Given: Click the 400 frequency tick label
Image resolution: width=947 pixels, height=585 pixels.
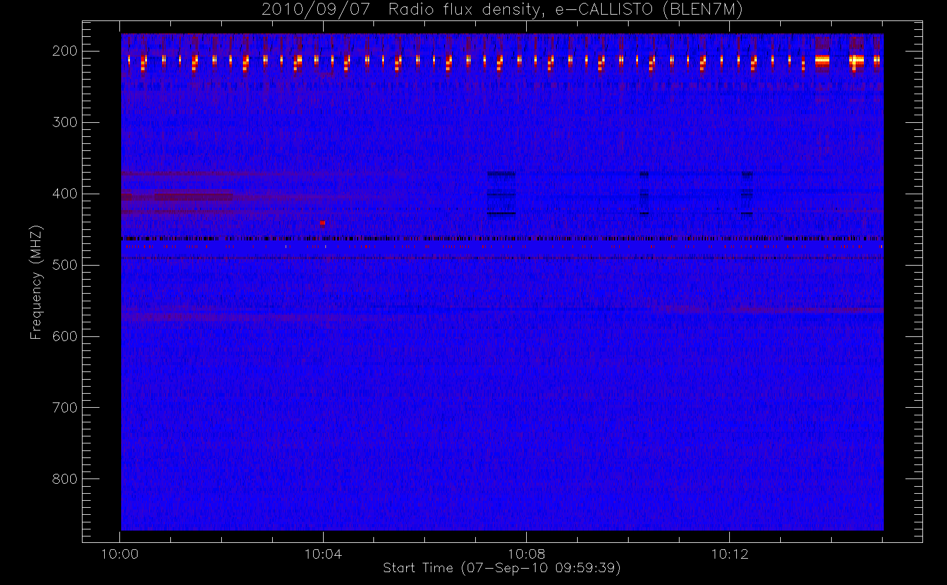Looking at the screenshot, I should [x=65, y=194].
